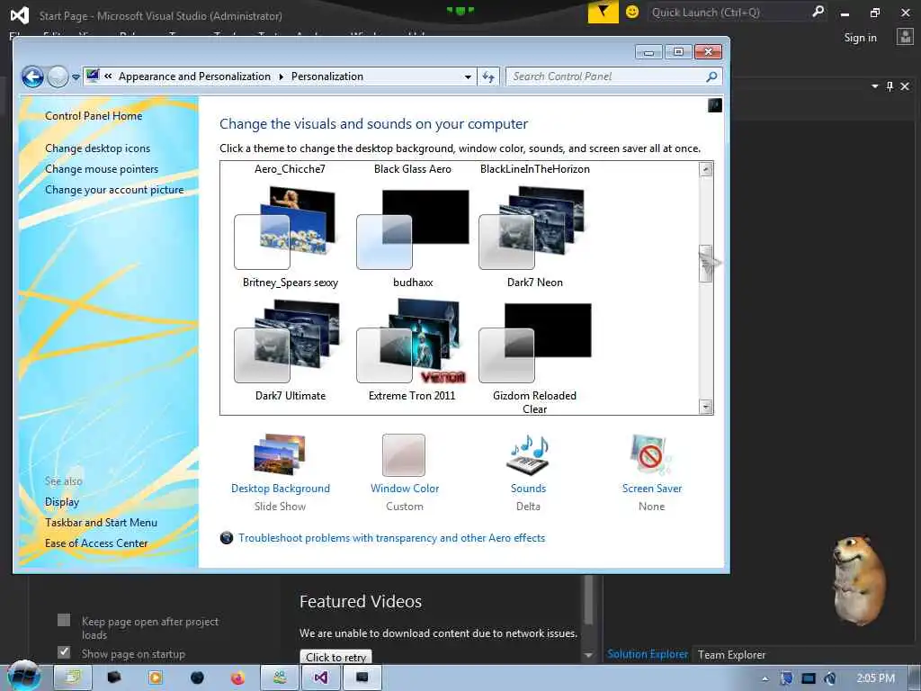Open the Visual Studio panel window position dropdown
This screenshot has width=921, height=691.
click(874, 86)
